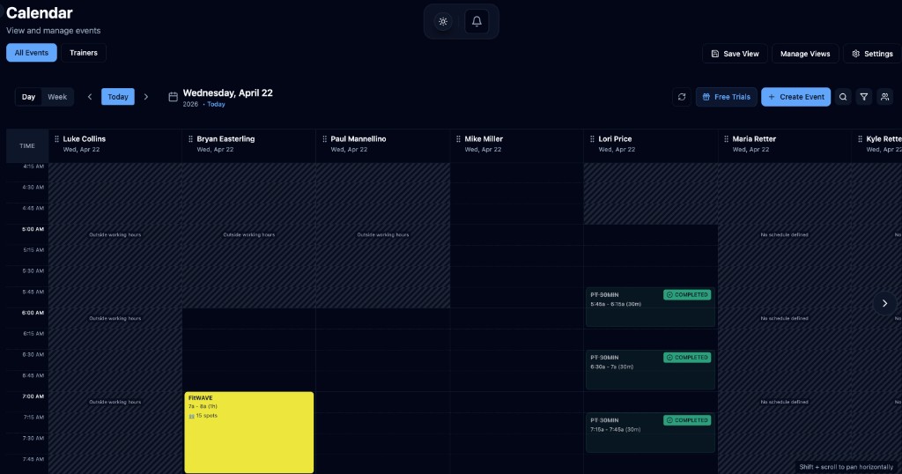
Task: Open the date picker calendar icon
Action: tap(174, 97)
